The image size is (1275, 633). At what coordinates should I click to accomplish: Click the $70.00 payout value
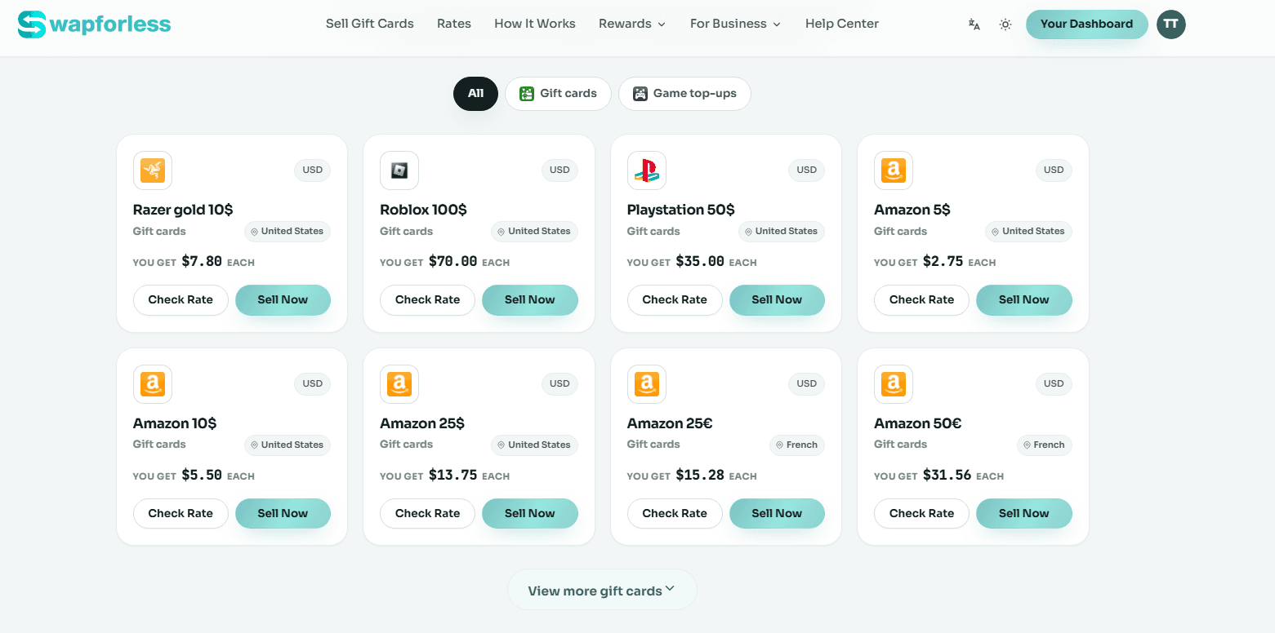point(453,262)
